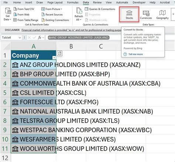
Task: Open the Insert ribbon tab
Action: 28,2
